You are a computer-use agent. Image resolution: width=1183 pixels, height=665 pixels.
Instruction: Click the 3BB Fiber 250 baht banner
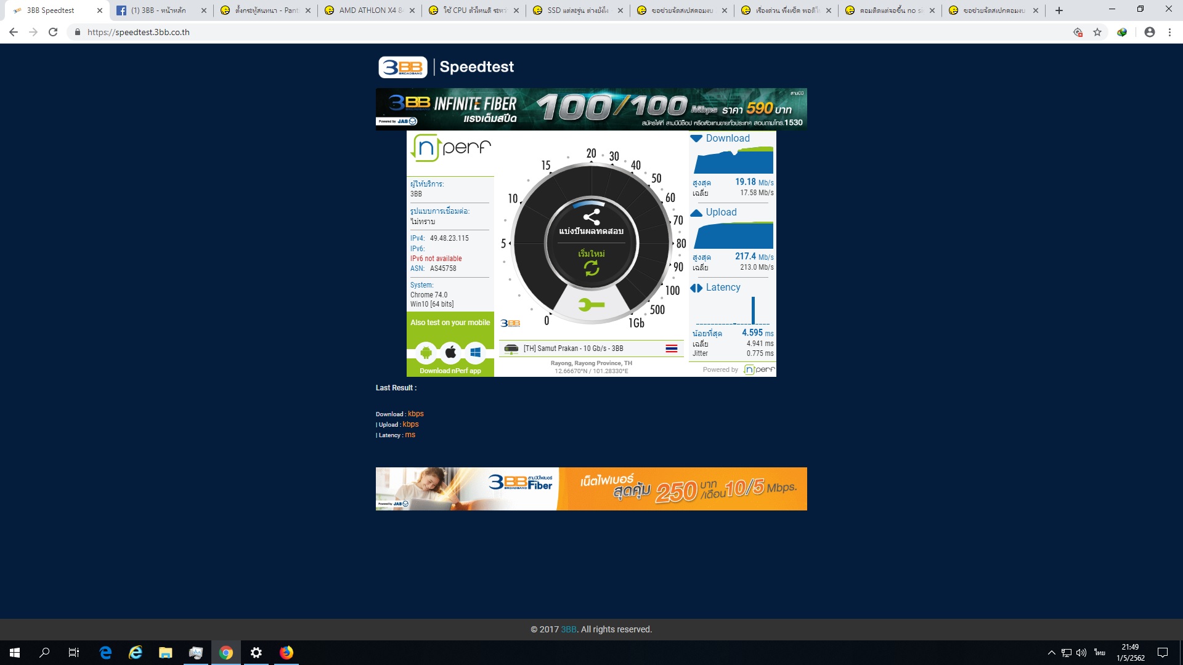[591, 489]
